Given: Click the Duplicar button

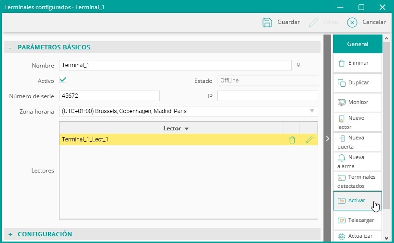Looking at the screenshot, I should click(x=358, y=82).
